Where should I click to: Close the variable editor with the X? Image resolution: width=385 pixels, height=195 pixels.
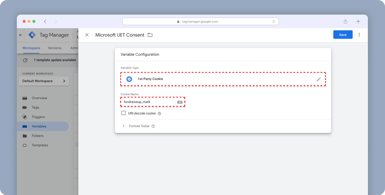(87, 35)
